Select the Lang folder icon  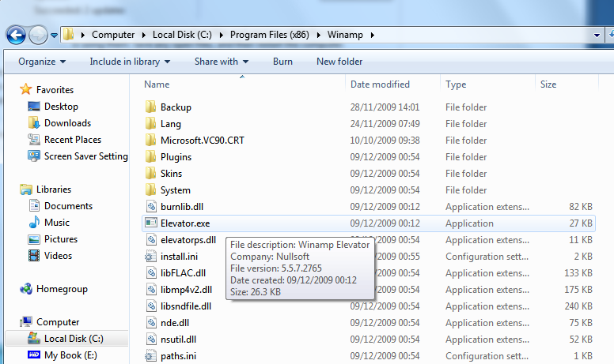pyautogui.click(x=151, y=123)
